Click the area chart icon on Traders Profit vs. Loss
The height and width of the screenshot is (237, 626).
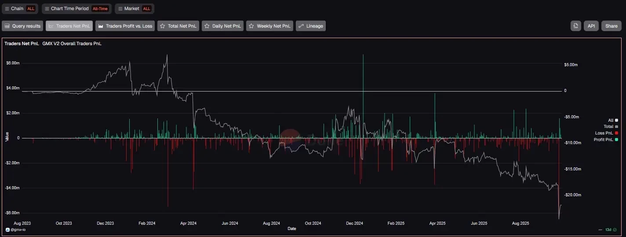[100, 26]
